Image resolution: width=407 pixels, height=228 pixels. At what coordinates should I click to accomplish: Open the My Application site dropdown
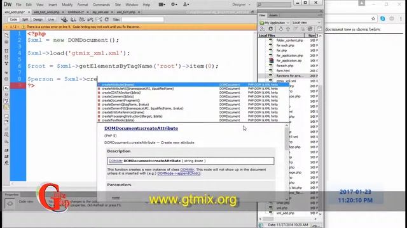[x=275, y=23]
